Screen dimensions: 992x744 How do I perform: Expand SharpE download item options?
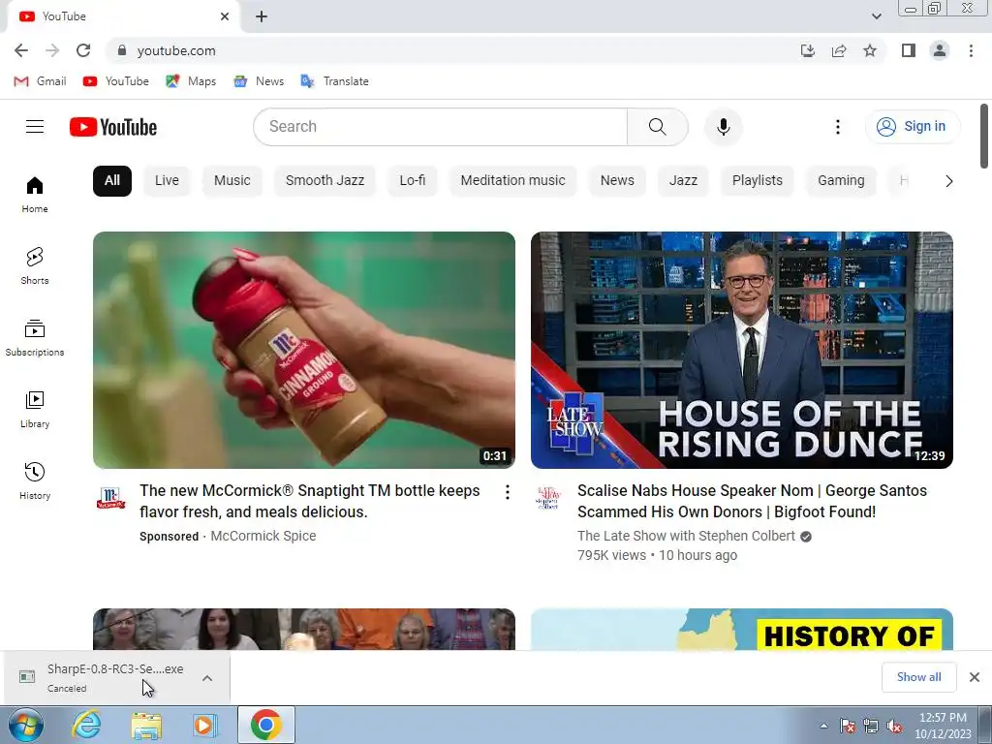pyautogui.click(x=207, y=678)
